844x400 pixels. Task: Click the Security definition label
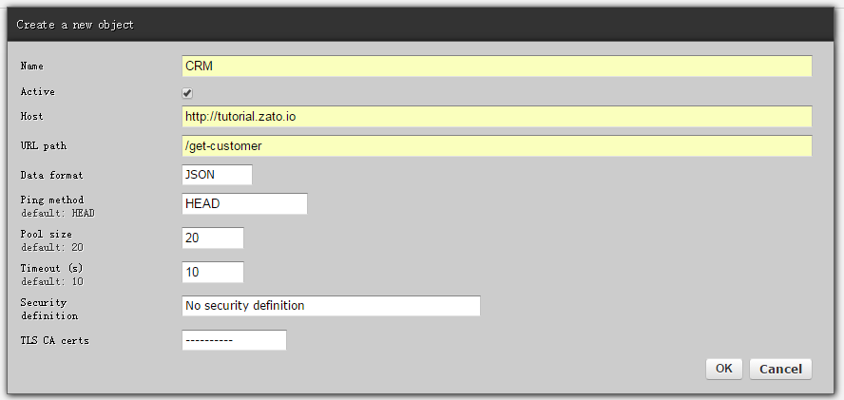49,309
